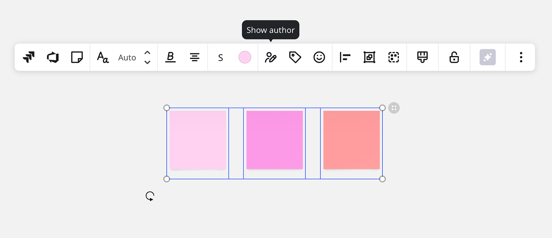The height and width of the screenshot is (238, 552).
Task: Toggle bold text formatting
Action: 170,57
